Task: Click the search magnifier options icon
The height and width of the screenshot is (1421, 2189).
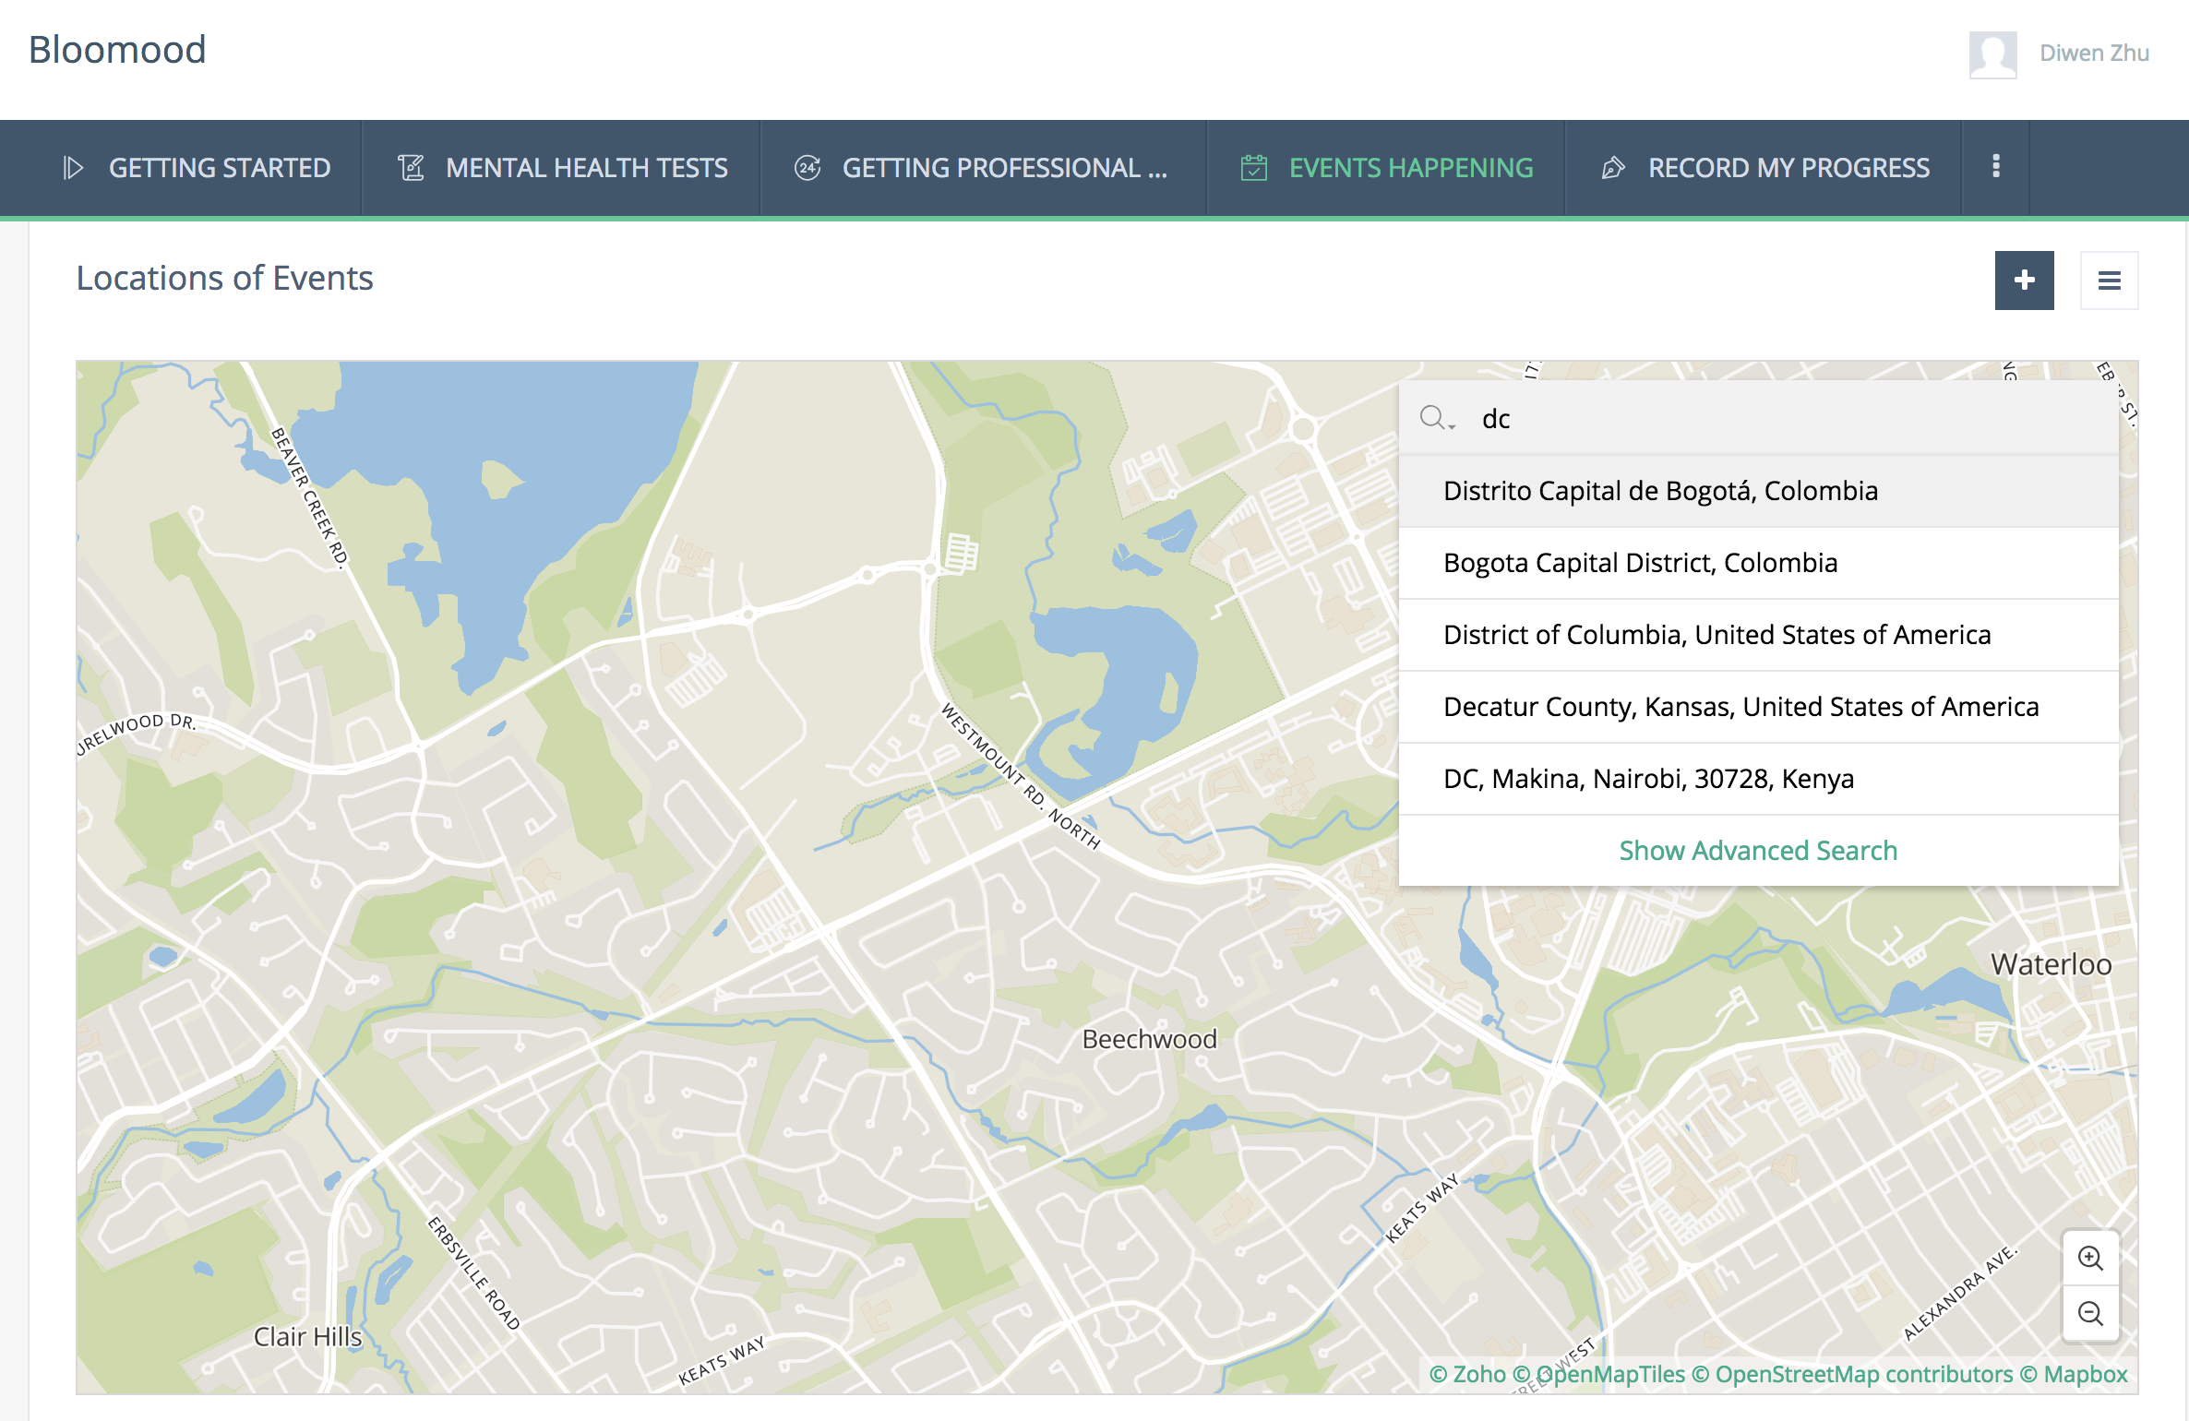Action: [x=1436, y=419]
